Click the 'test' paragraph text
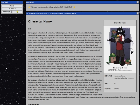The height and width of the screenshot is (105, 140). pos(30,29)
